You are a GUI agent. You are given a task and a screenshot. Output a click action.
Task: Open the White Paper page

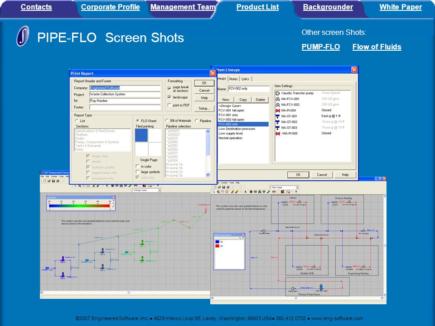pos(401,7)
